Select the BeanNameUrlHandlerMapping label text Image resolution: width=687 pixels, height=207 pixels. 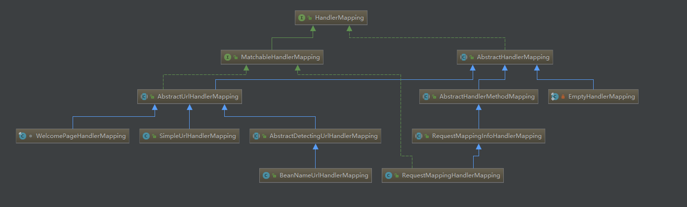324,175
